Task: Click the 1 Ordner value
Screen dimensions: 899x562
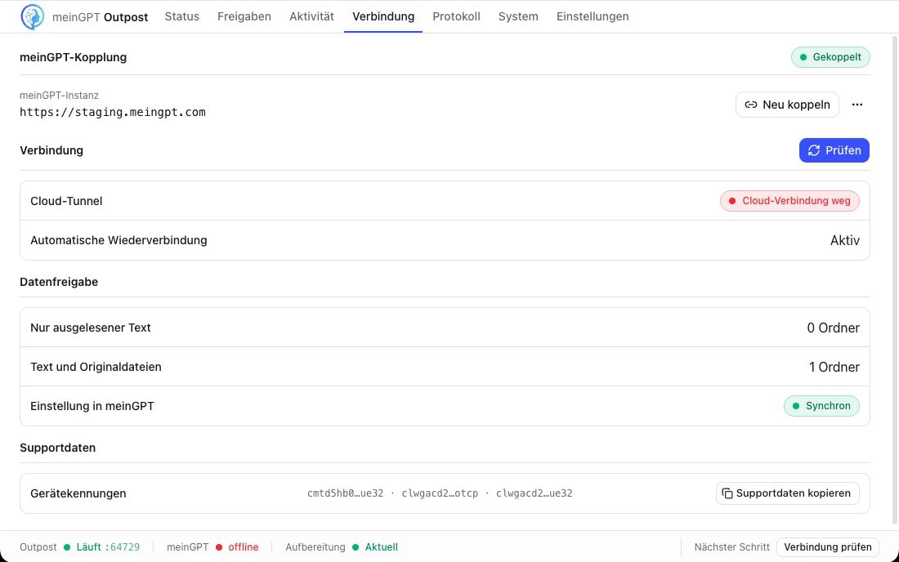Action: tap(834, 368)
